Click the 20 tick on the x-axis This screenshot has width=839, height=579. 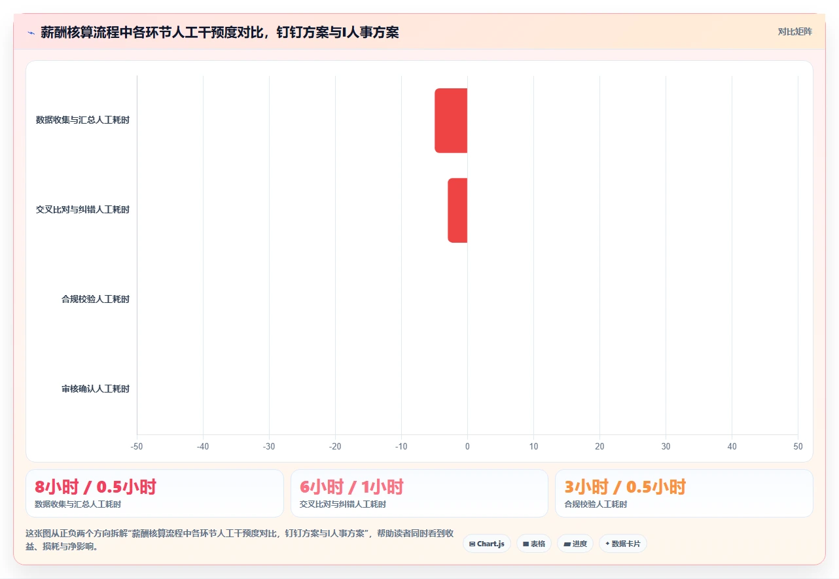(599, 447)
